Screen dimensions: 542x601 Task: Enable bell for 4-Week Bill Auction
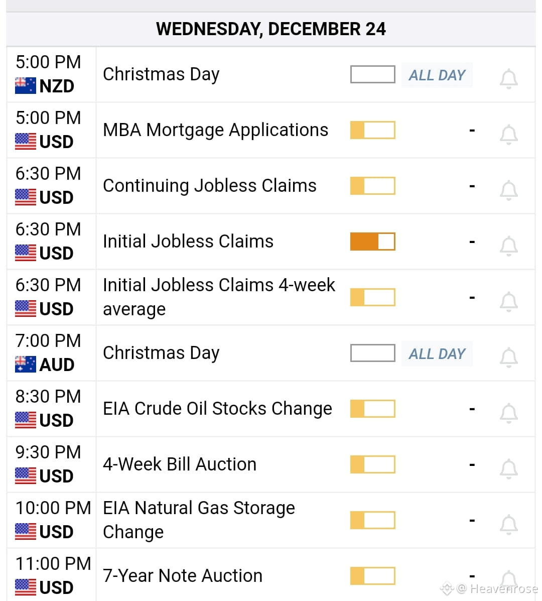[x=509, y=469]
